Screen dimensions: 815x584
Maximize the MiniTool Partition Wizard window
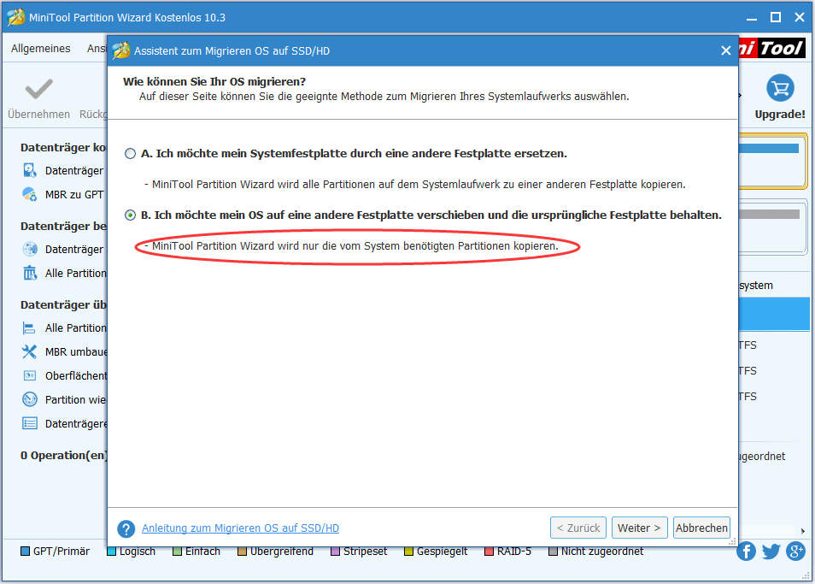tap(776, 17)
